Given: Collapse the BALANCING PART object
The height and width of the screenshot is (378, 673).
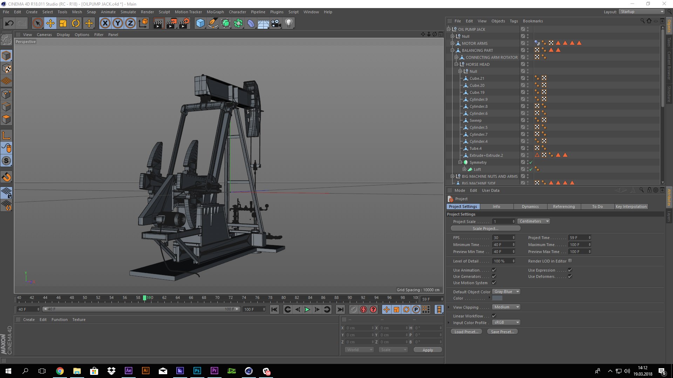Looking at the screenshot, I should (x=453, y=50).
